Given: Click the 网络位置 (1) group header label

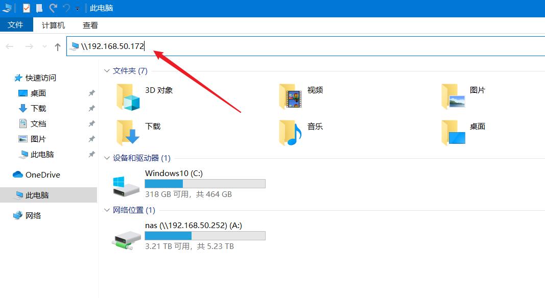Looking at the screenshot, I should click(134, 210).
